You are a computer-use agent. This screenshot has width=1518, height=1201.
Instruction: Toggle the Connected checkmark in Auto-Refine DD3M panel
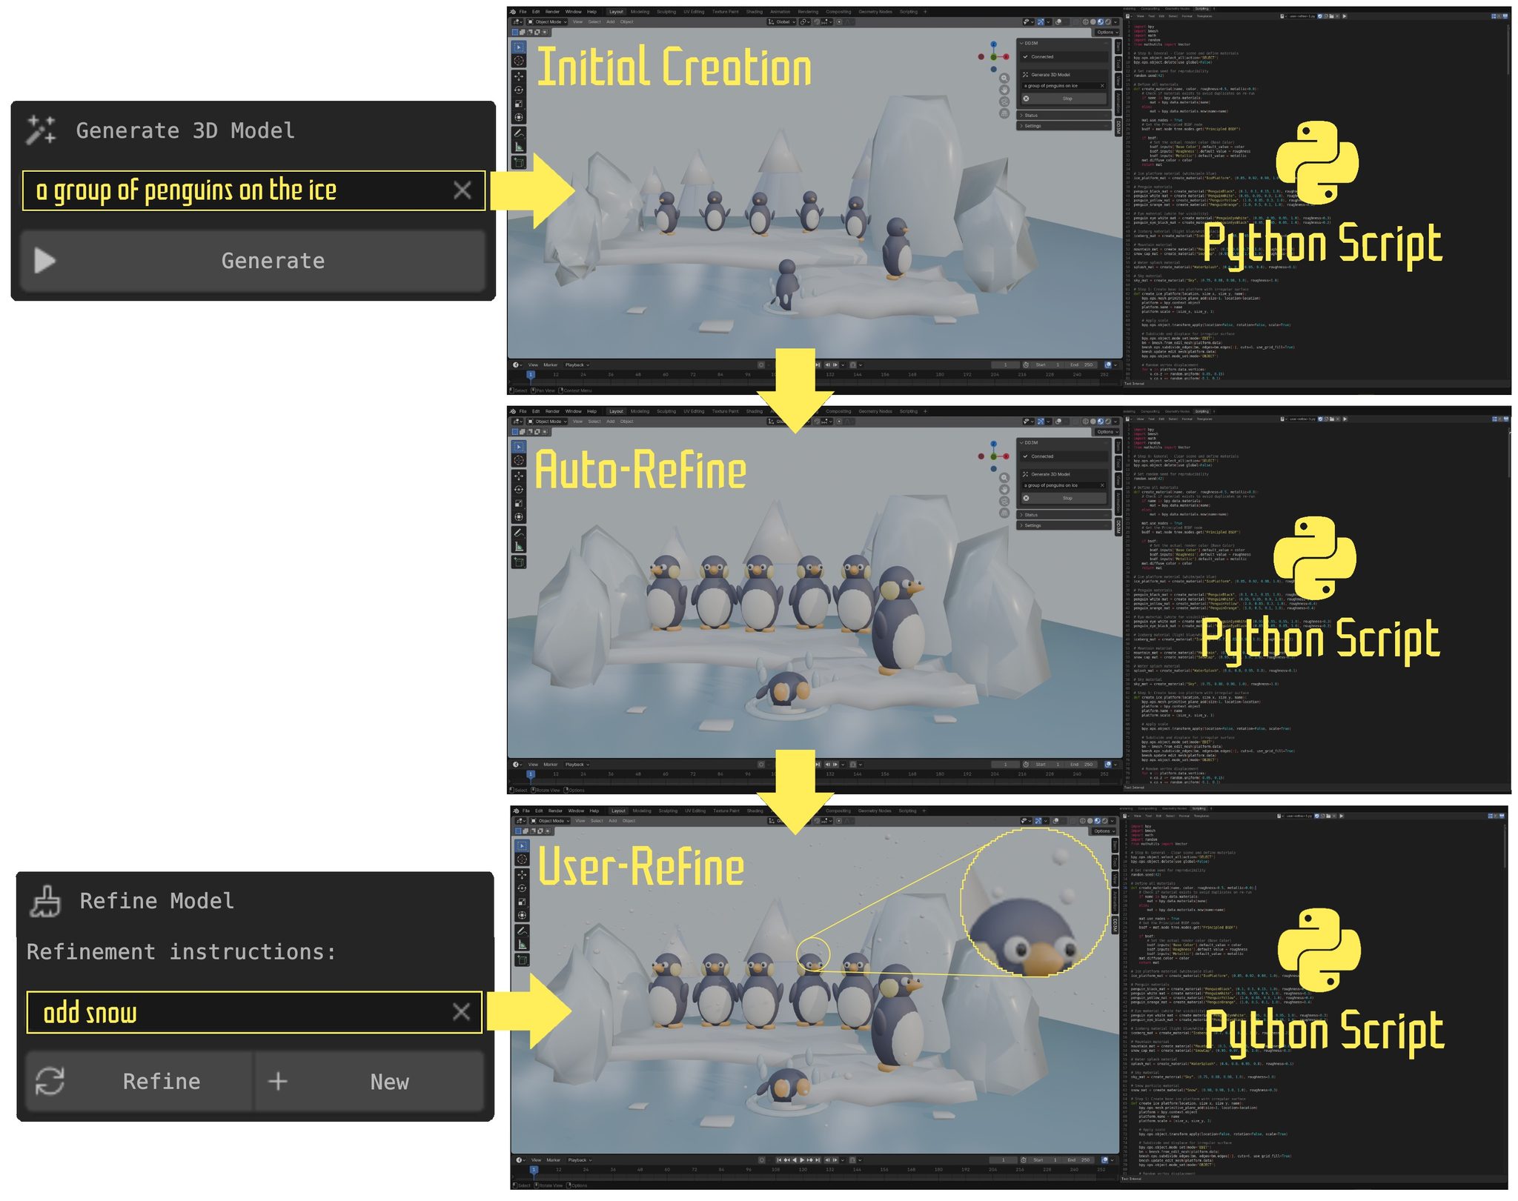1025,456
